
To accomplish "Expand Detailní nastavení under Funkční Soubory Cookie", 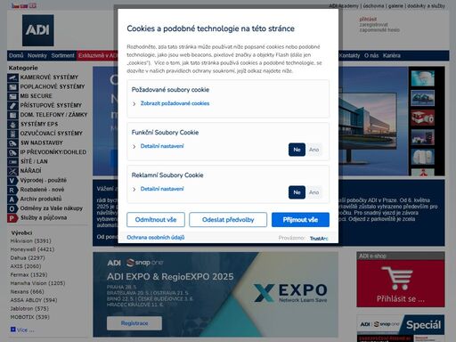I will pos(162,146).
